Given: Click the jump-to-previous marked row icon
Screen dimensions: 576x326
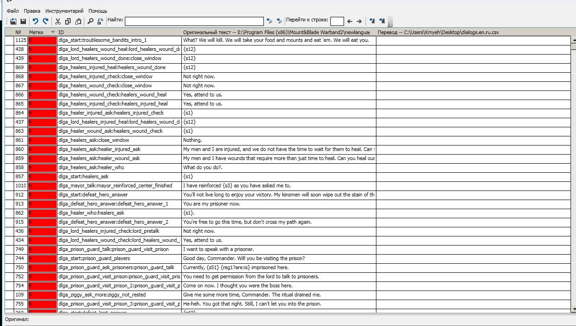Looking at the screenshot, I should pyautogui.click(x=372, y=21).
